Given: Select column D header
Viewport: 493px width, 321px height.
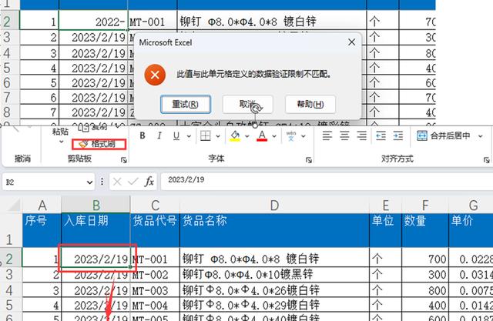Looking at the screenshot, I should point(274,206).
